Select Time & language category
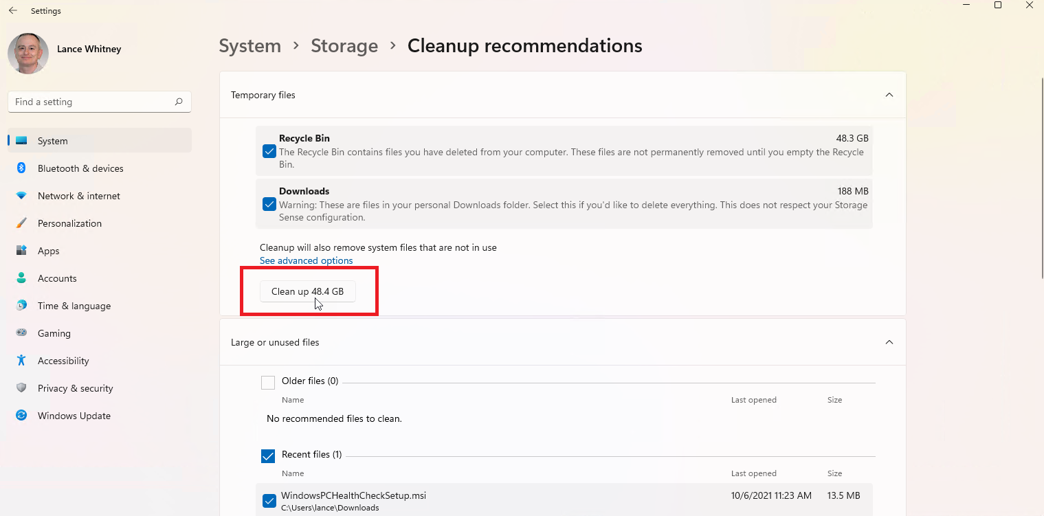 click(x=100, y=306)
